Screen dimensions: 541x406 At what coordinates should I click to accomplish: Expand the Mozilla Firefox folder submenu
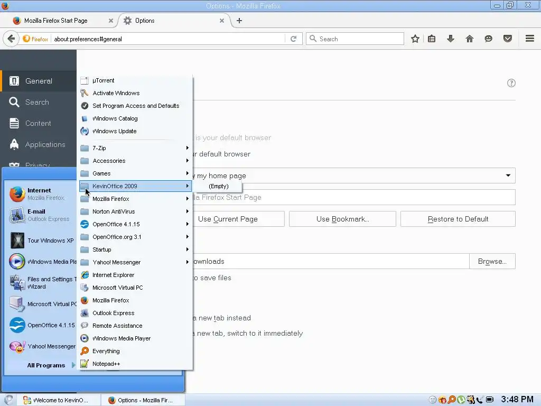135,199
